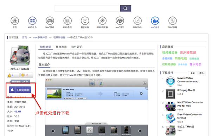Screen dimensions: 211x136
Task: Open the 音乐电台 category link
Action: 196,64
